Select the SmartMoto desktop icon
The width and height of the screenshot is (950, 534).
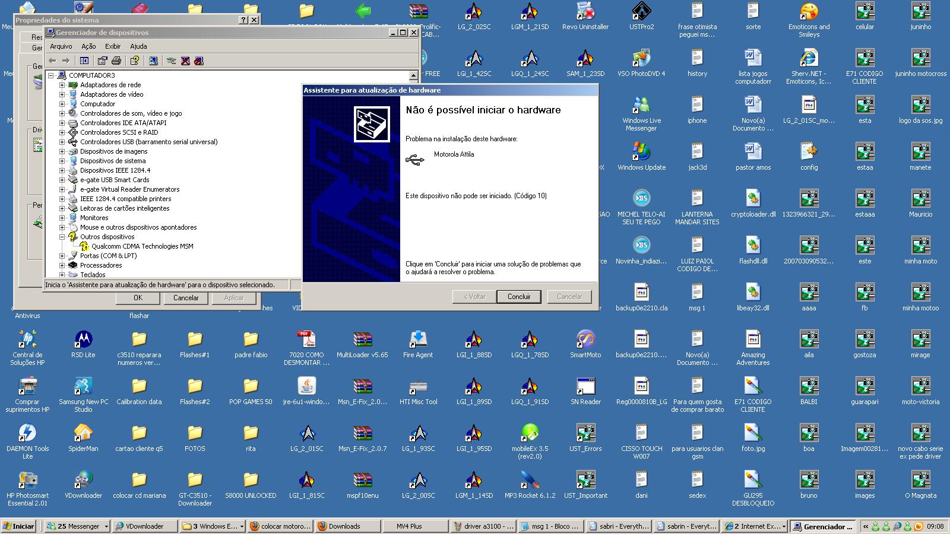pyautogui.click(x=585, y=344)
